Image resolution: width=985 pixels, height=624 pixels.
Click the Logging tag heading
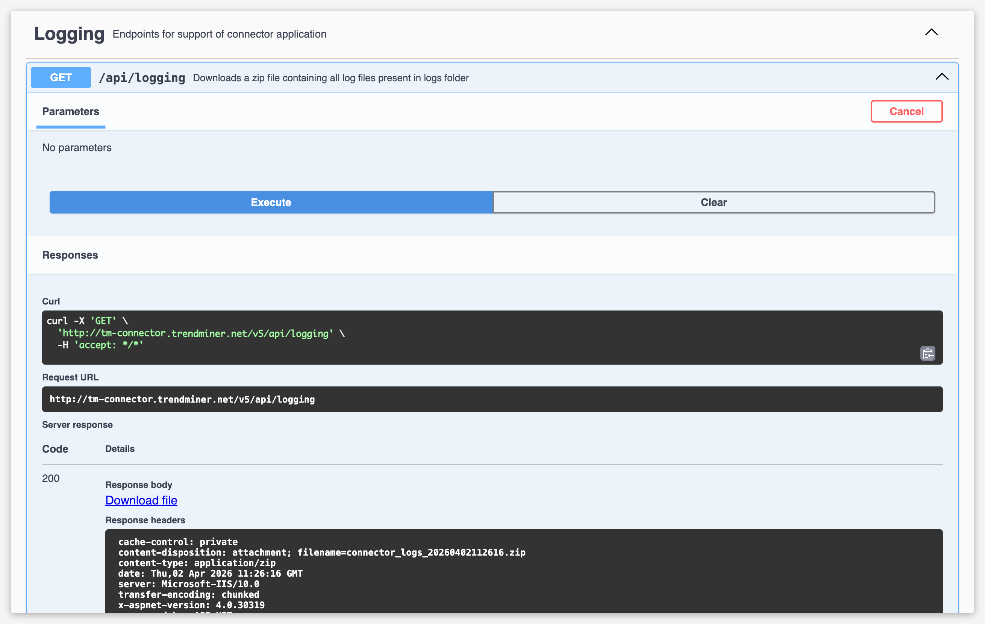click(69, 33)
